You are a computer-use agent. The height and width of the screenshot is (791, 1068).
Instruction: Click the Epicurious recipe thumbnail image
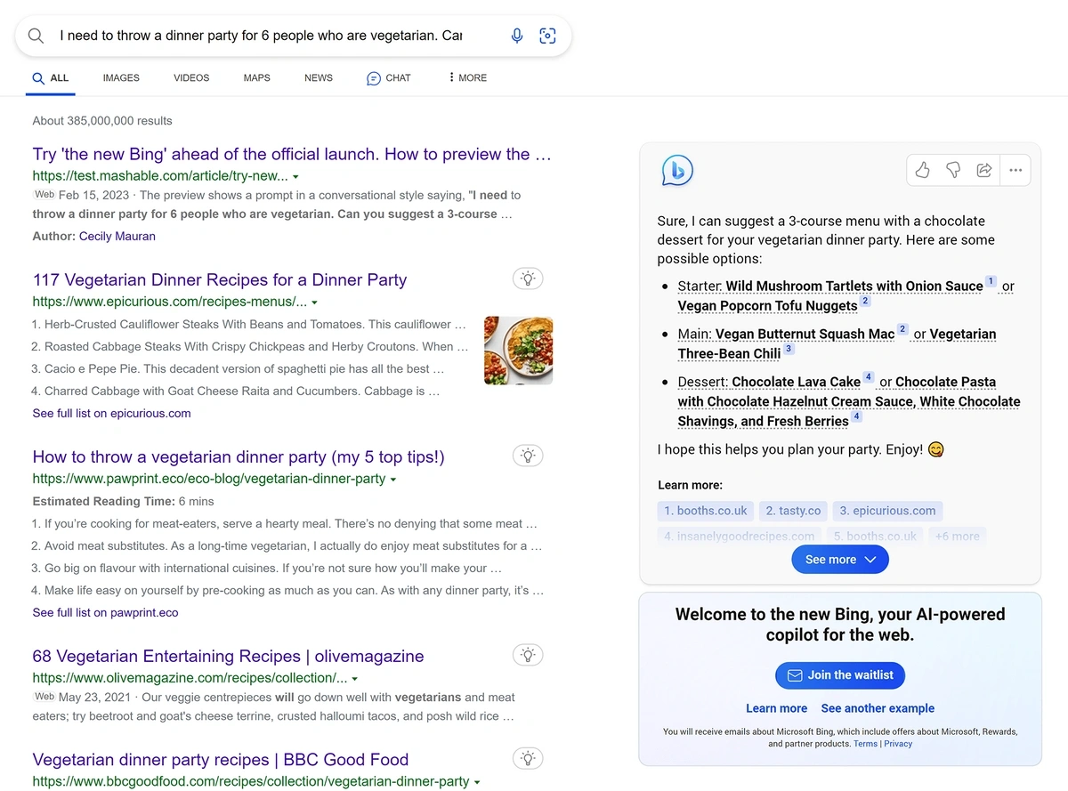519,351
